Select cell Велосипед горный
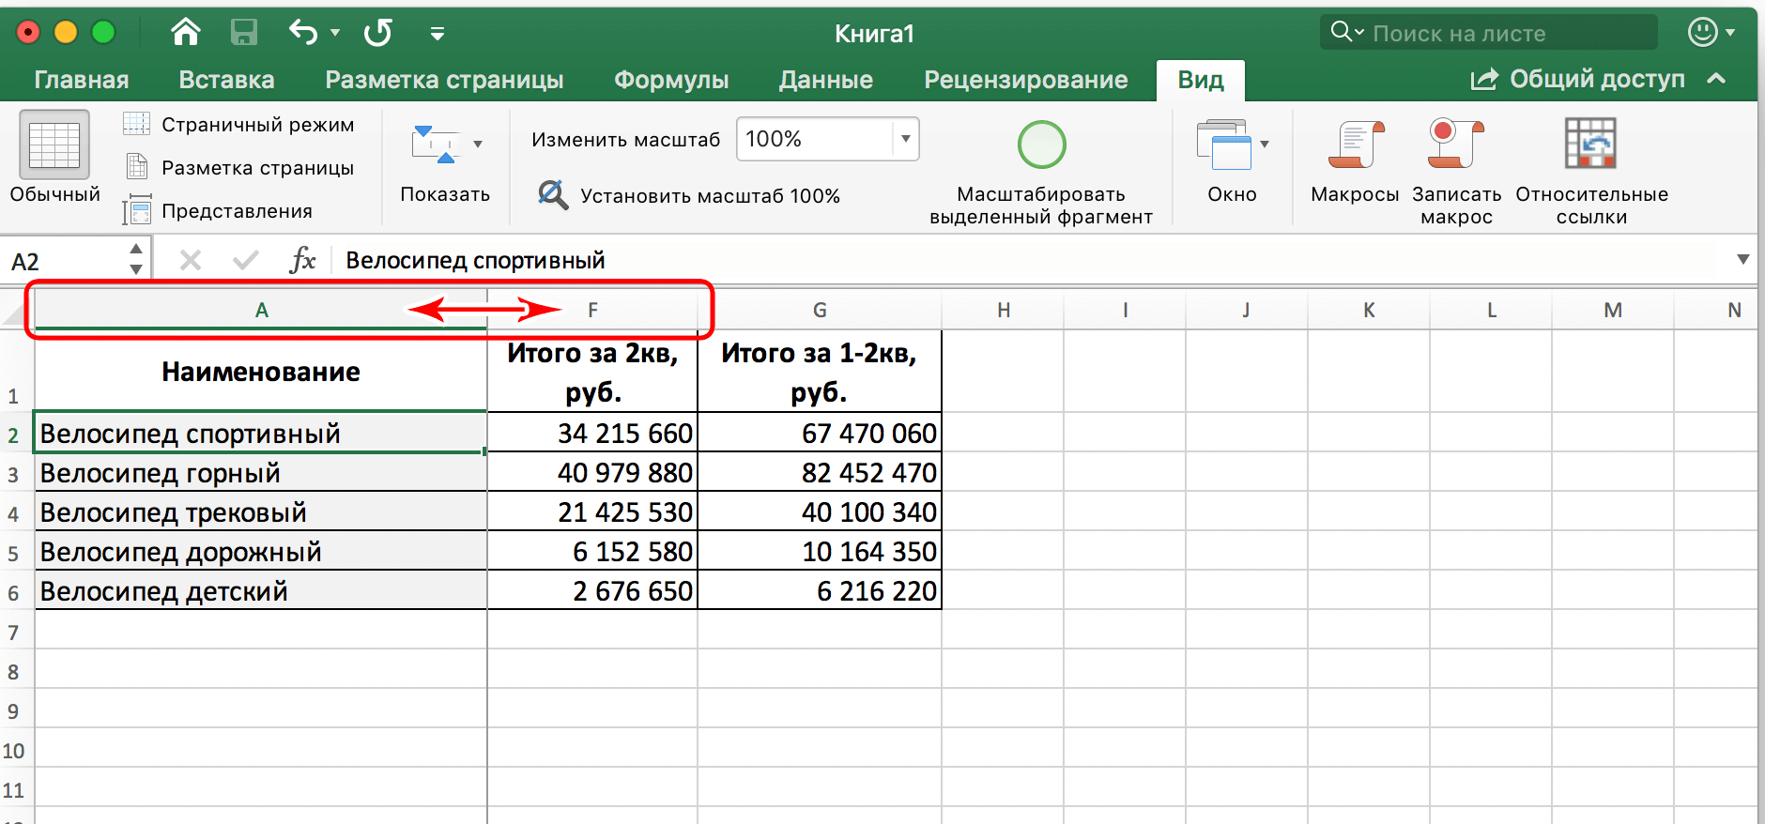 pos(261,472)
